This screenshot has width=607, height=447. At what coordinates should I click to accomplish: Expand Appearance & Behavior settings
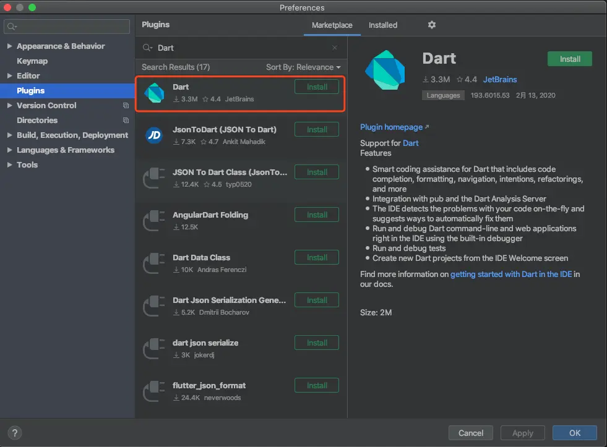[10, 46]
